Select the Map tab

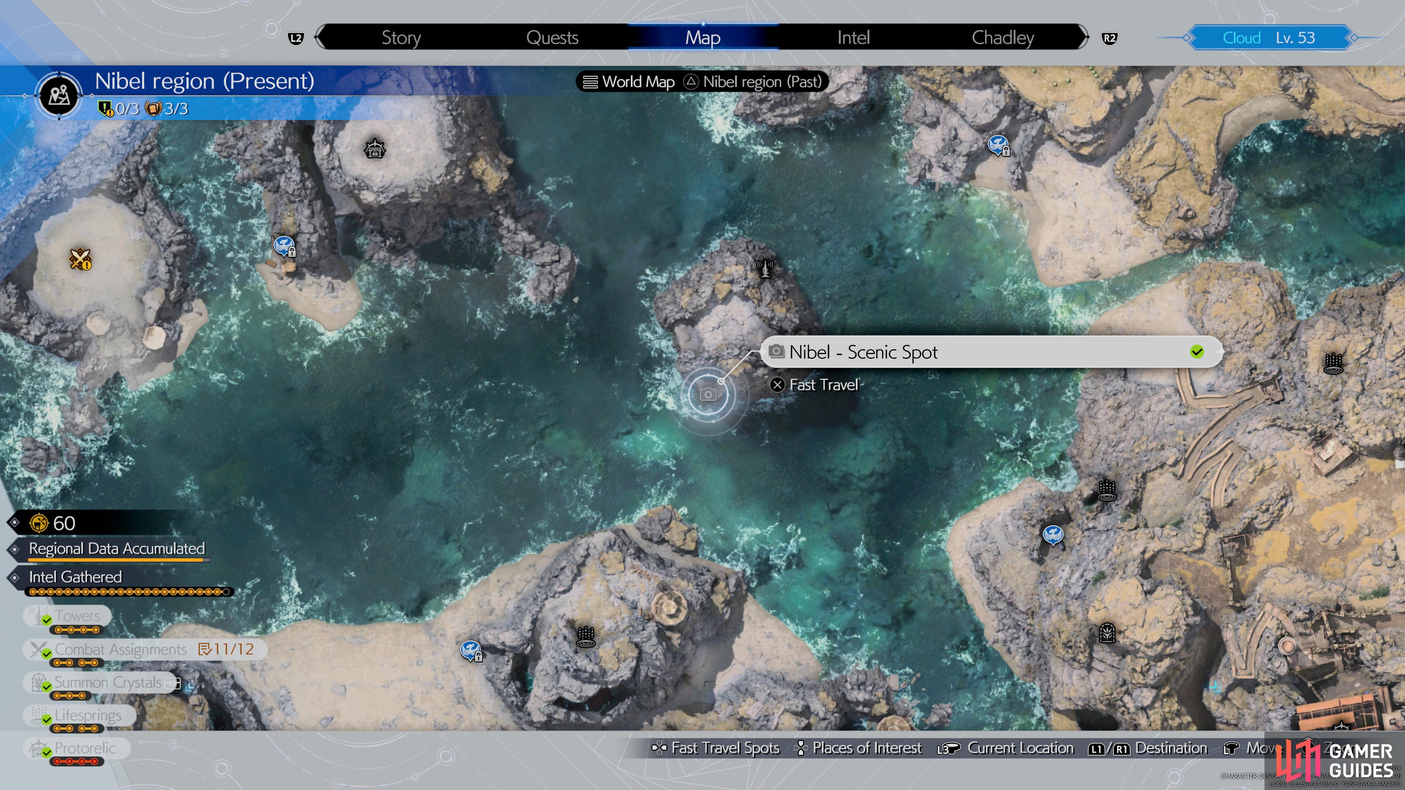coord(702,38)
